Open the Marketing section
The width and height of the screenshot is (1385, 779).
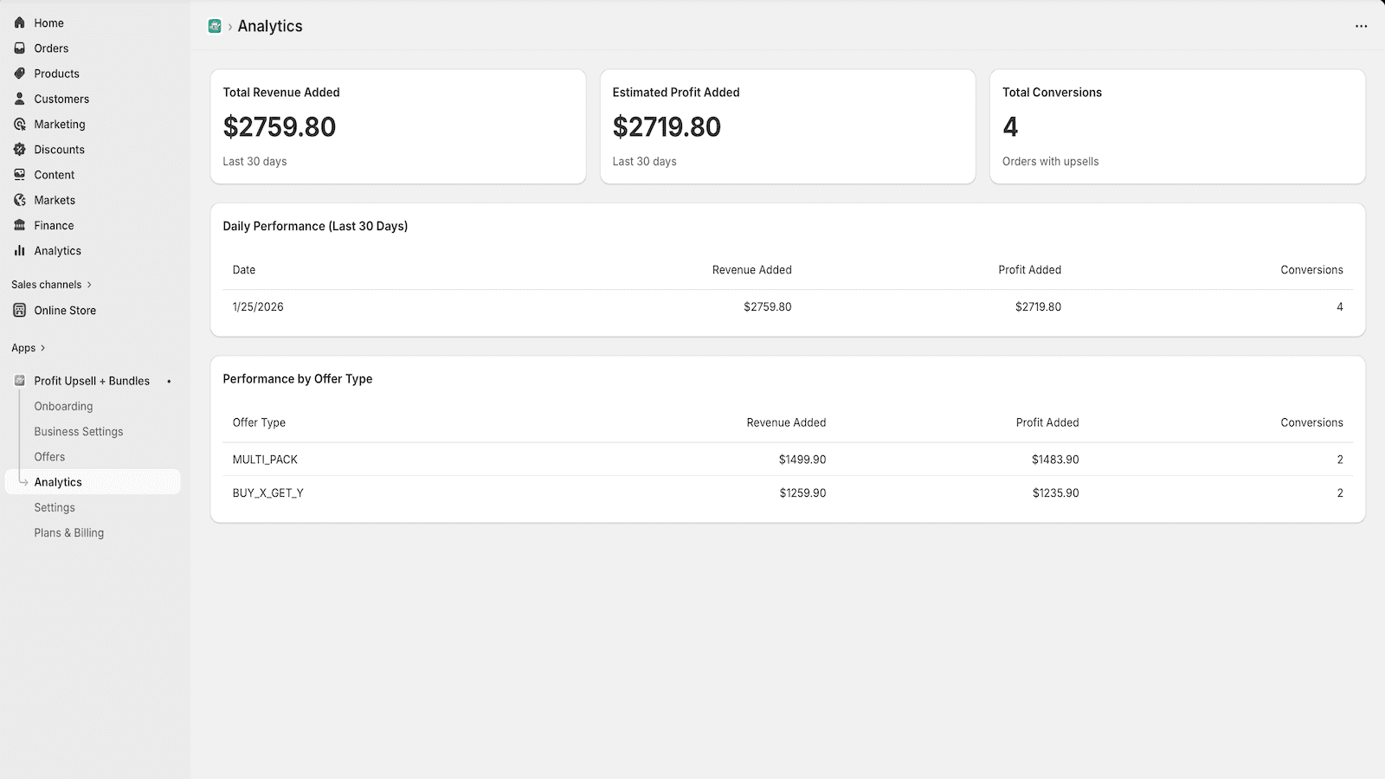59,124
